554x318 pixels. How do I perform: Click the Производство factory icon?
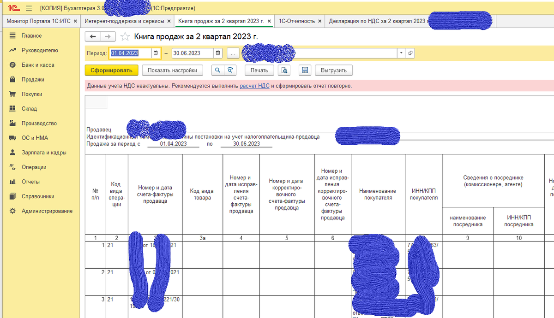tap(12, 124)
